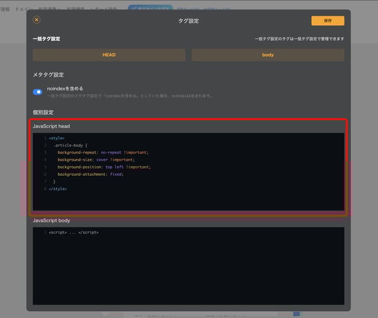
Task: Click the .article-body selector line
Action: point(71,145)
